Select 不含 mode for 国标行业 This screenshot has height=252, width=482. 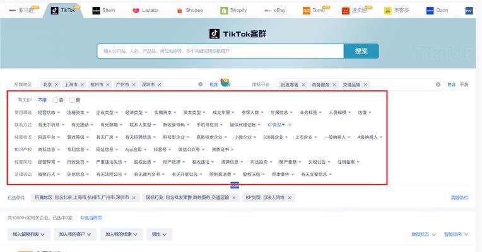[x=464, y=84]
